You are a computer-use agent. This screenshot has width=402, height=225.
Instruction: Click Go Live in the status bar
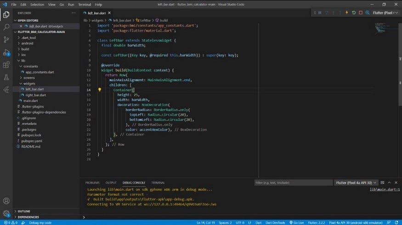point(296,223)
